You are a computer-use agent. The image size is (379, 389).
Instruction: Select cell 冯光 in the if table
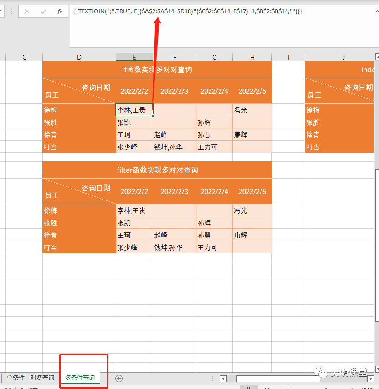[x=252, y=110]
